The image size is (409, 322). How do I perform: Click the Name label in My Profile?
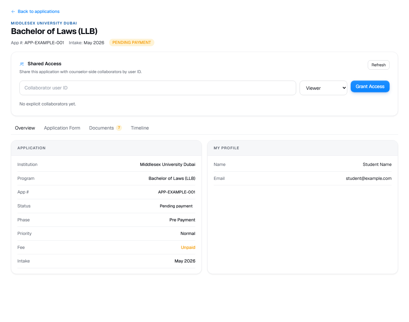(x=219, y=165)
